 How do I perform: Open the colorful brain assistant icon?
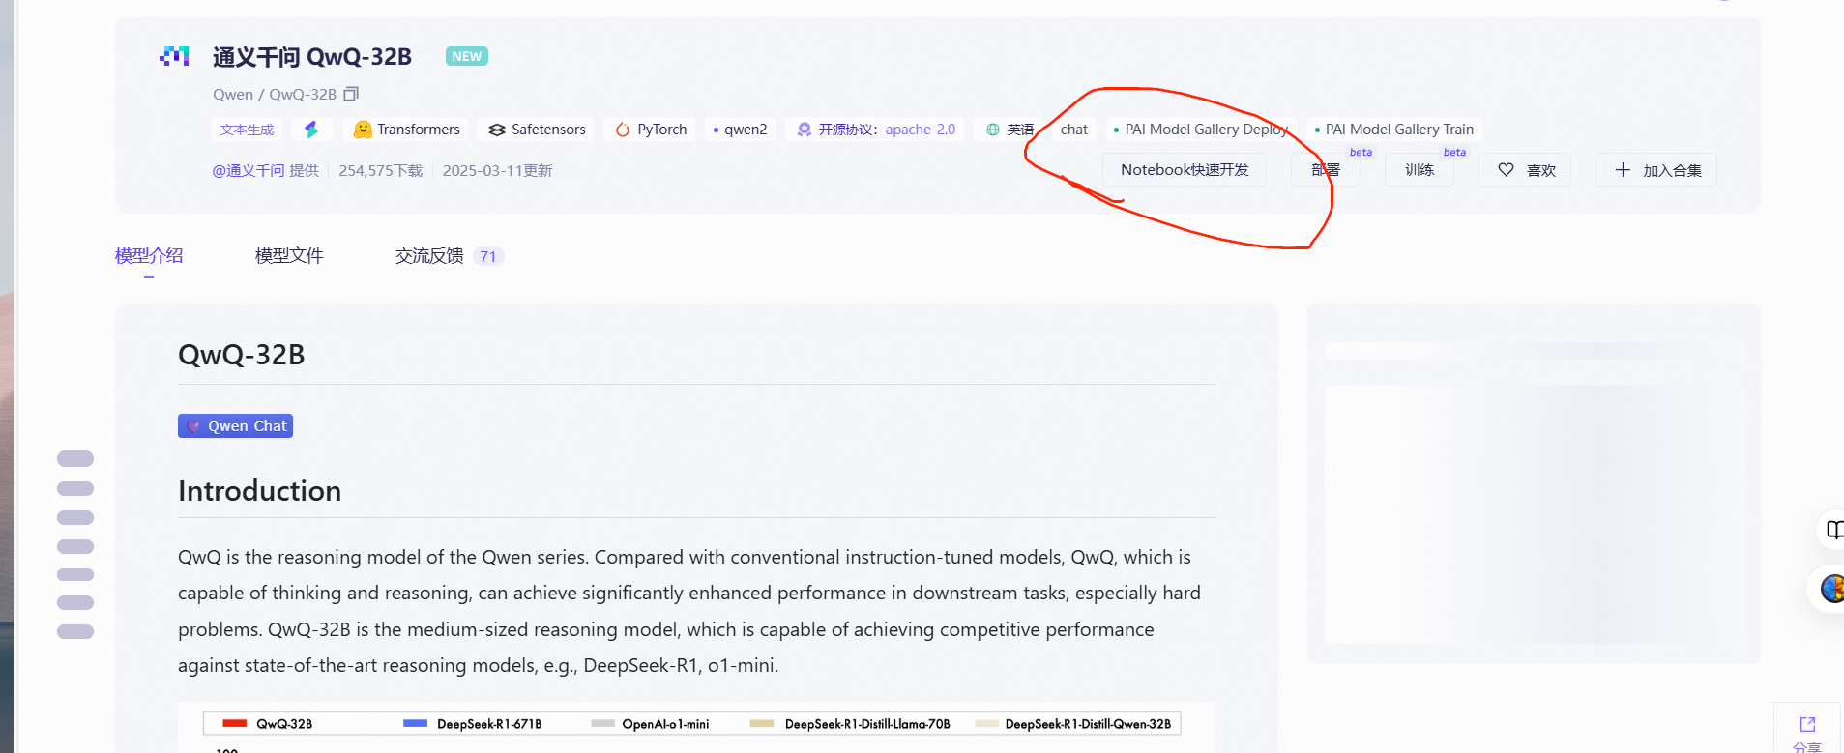(1830, 589)
